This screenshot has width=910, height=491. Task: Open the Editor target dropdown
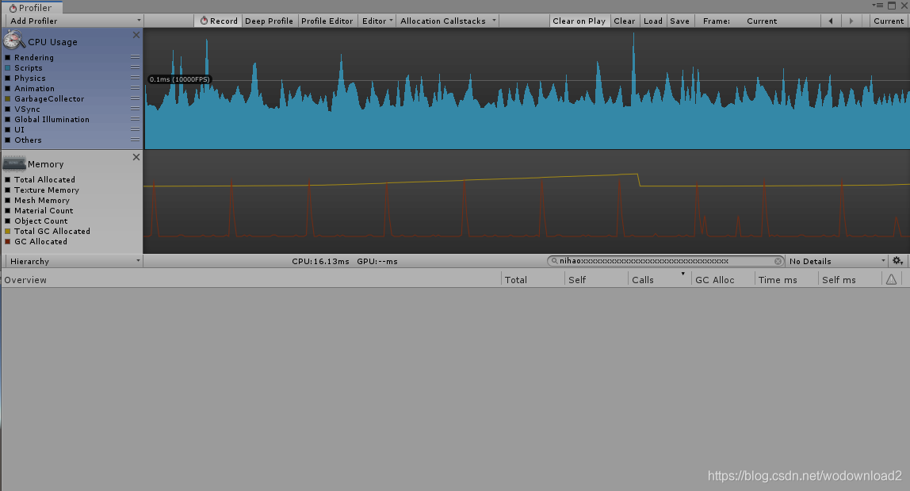(x=377, y=21)
